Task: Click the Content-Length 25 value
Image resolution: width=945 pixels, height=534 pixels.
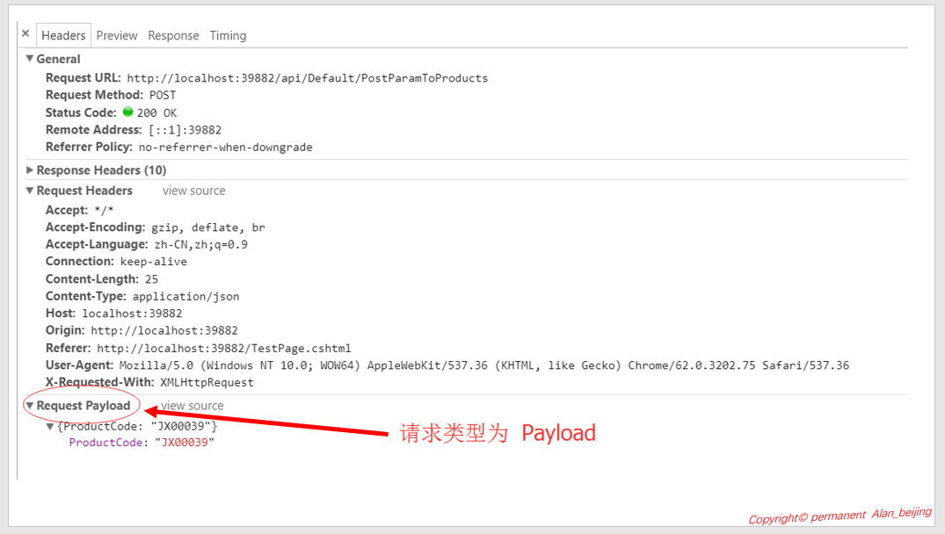Action: pos(151,279)
